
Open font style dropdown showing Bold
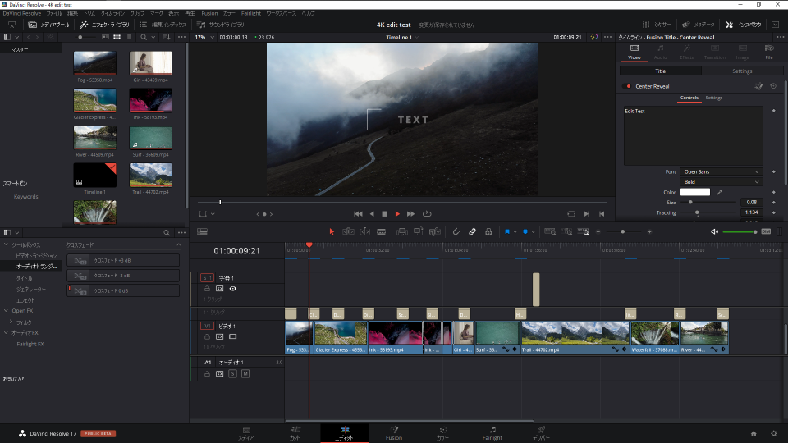[x=721, y=182]
